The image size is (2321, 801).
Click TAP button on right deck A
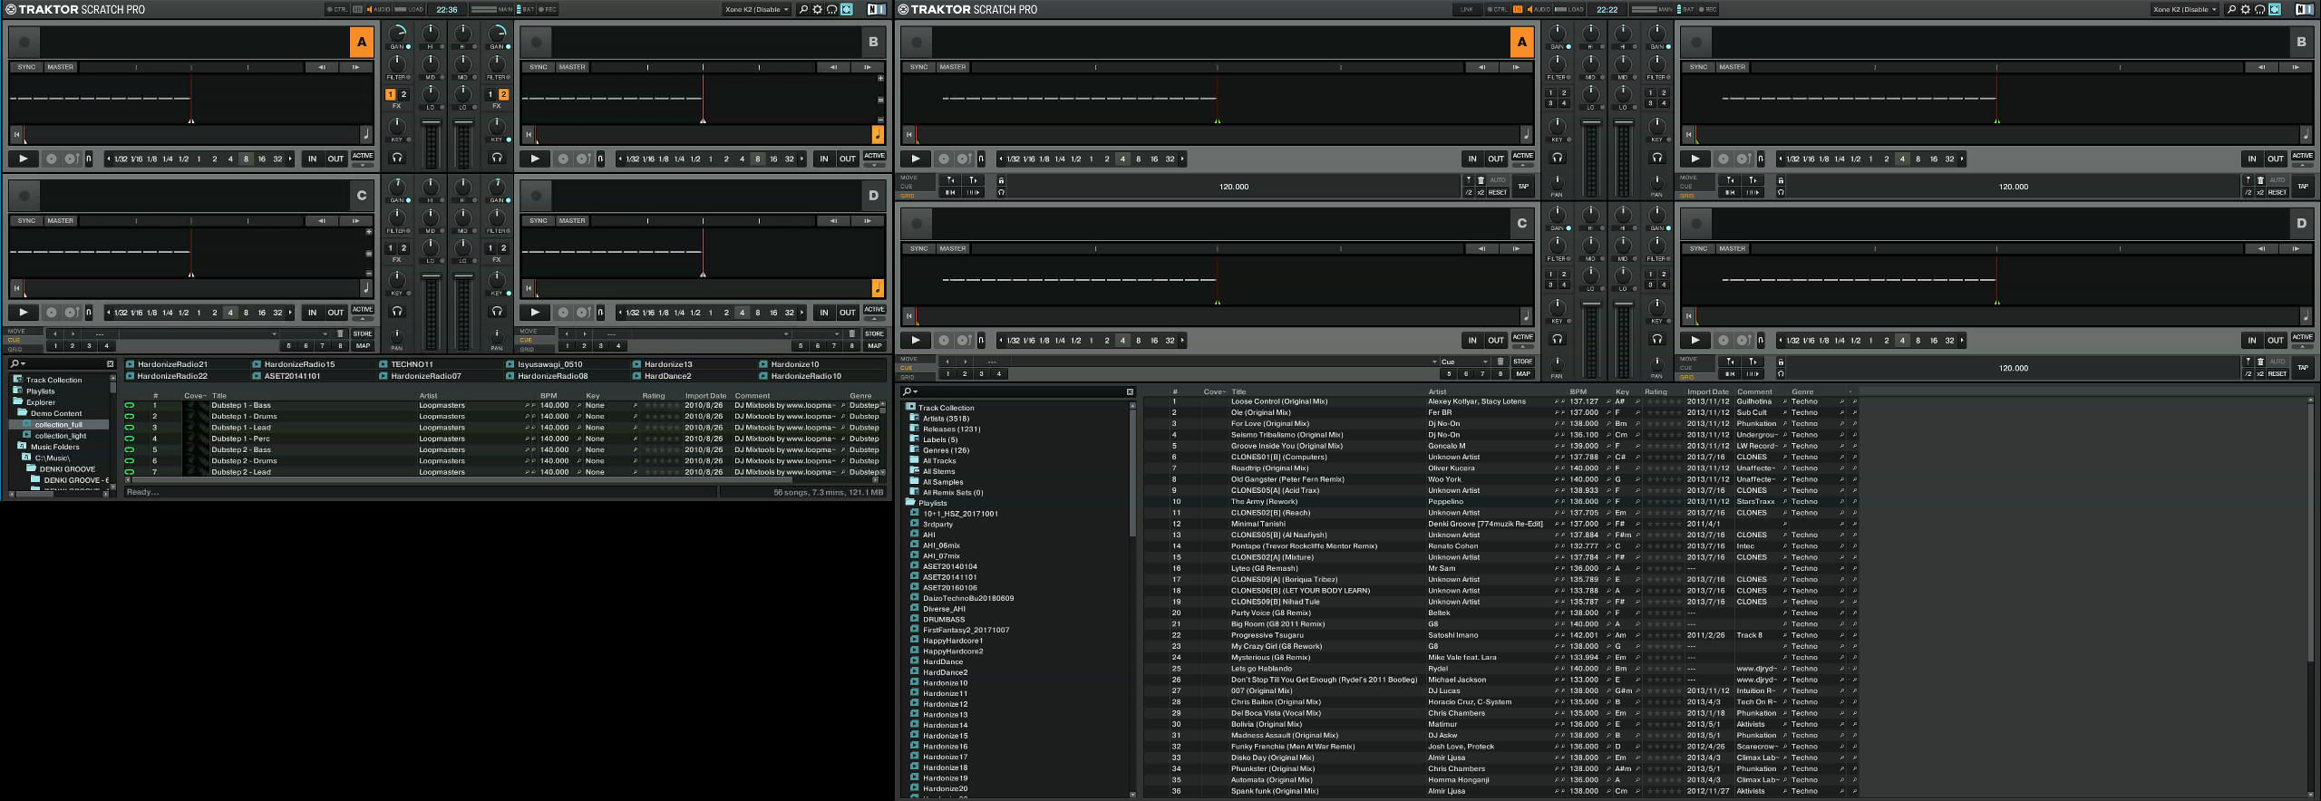click(1523, 186)
